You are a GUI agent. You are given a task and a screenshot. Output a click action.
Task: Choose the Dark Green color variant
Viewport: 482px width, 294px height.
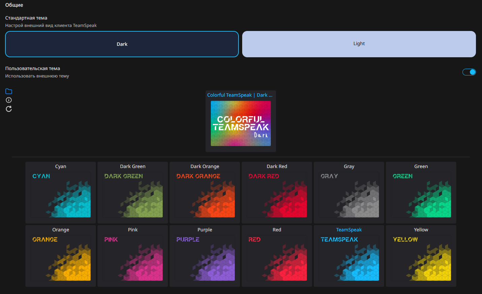point(133,193)
